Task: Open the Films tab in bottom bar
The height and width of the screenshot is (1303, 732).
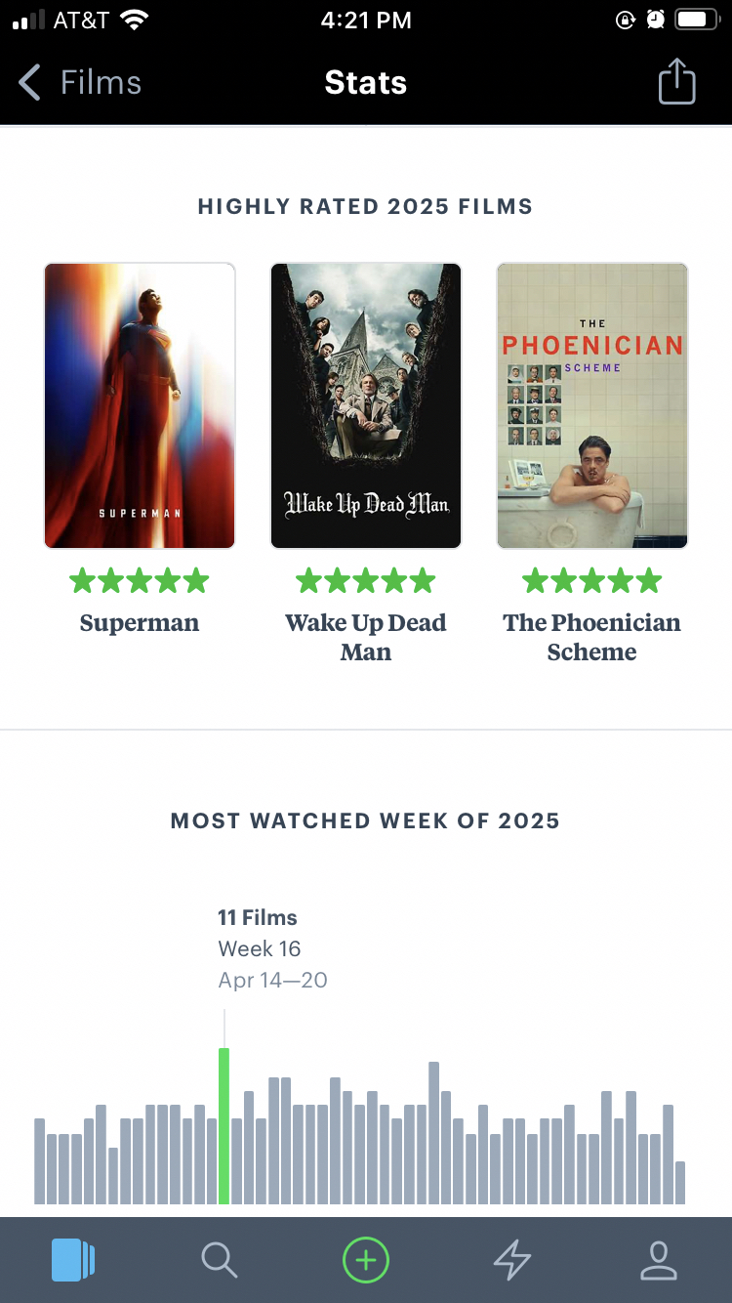Action: [x=72, y=1260]
